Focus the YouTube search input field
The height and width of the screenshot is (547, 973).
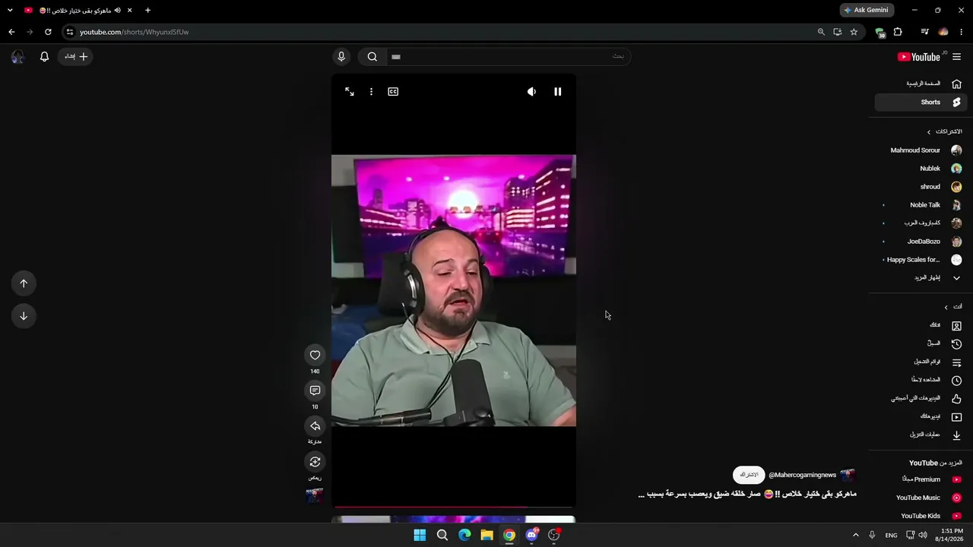coord(507,56)
